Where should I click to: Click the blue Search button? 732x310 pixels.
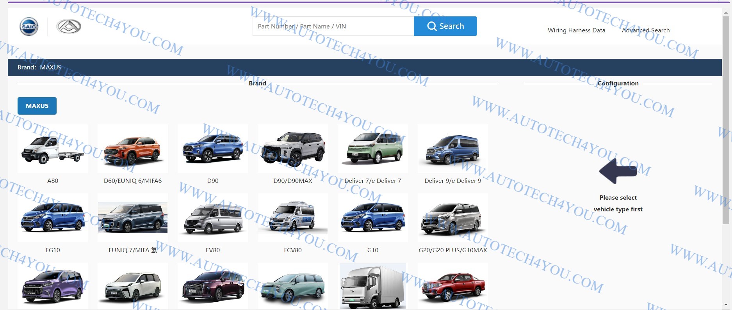point(445,26)
